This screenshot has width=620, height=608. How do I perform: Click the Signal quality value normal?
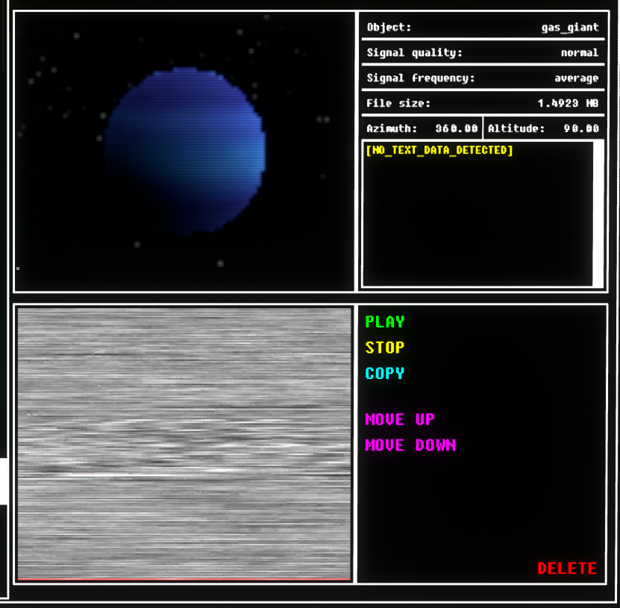click(579, 53)
